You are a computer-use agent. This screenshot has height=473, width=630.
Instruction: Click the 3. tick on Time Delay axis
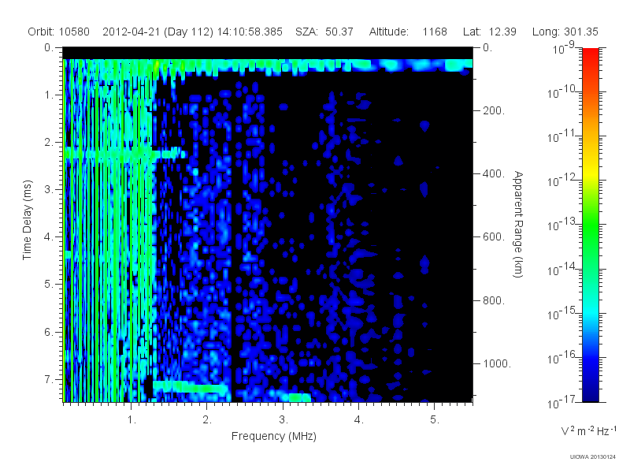click(x=49, y=189)
